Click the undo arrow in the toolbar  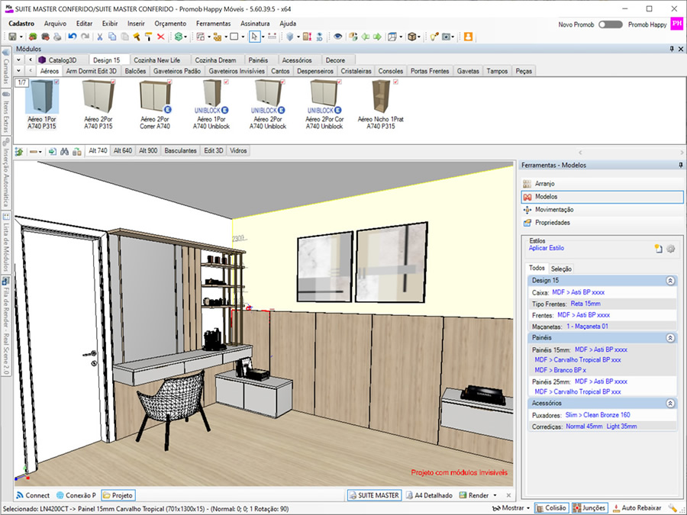72,37
